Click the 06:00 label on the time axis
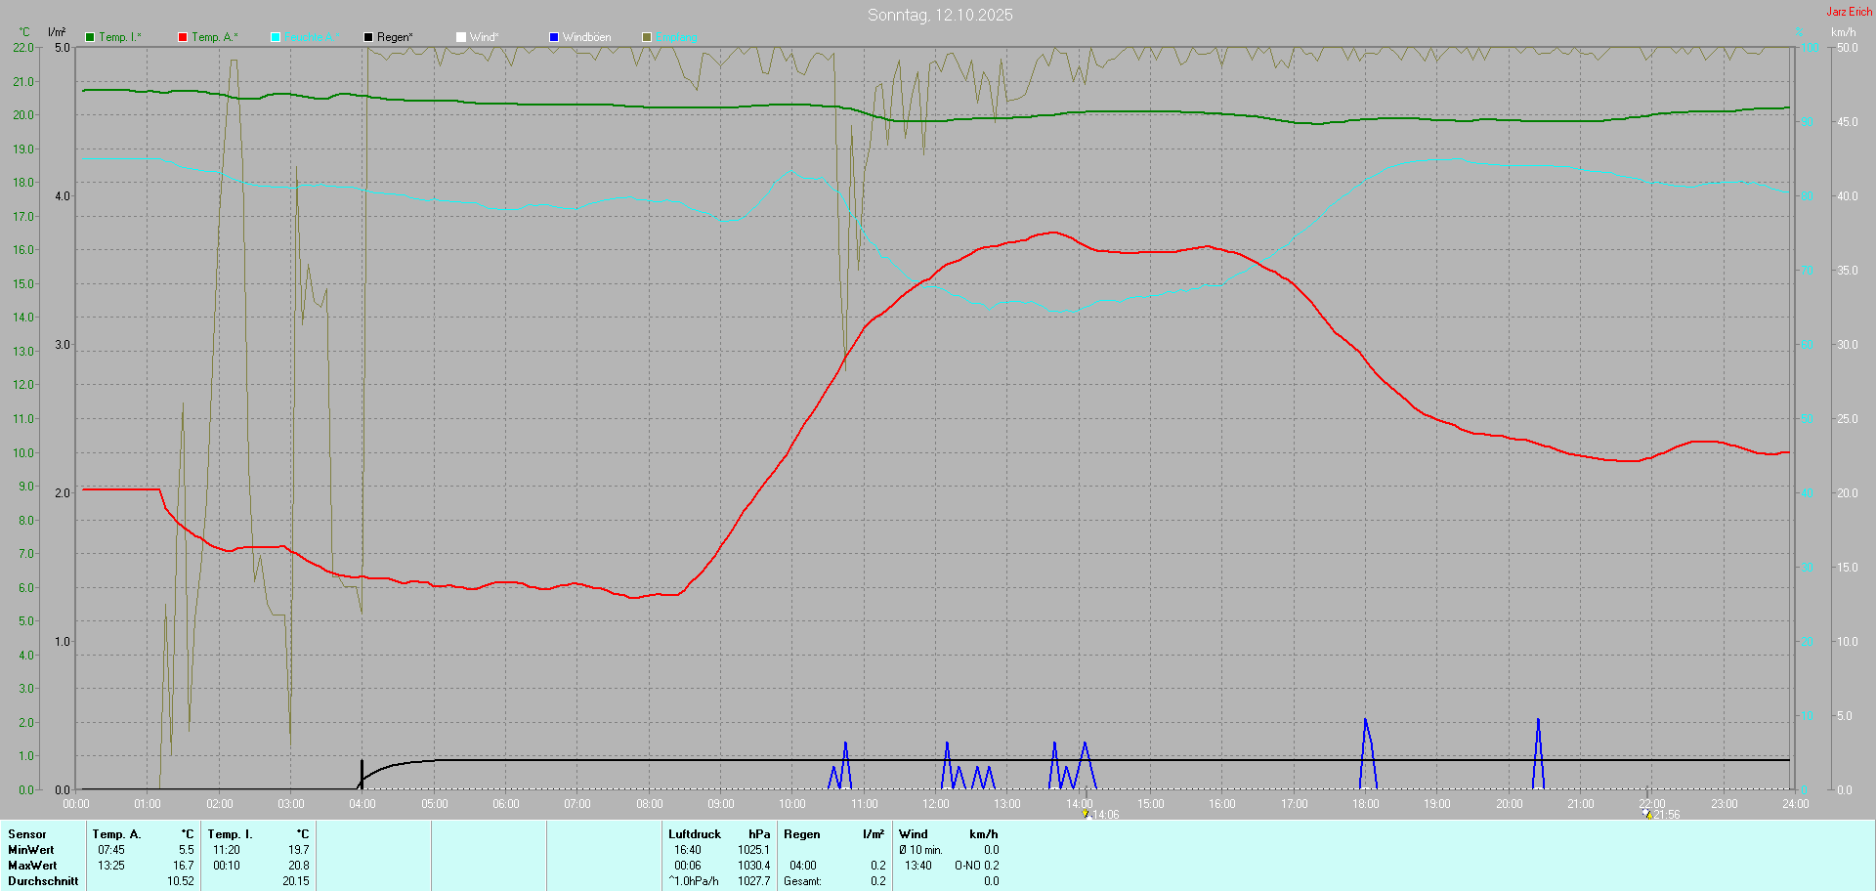The width and height of the screenshot is (1876, 891). [506, 804]
